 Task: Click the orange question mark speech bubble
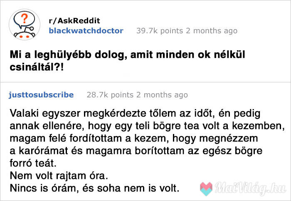click(x=24, y=20)
